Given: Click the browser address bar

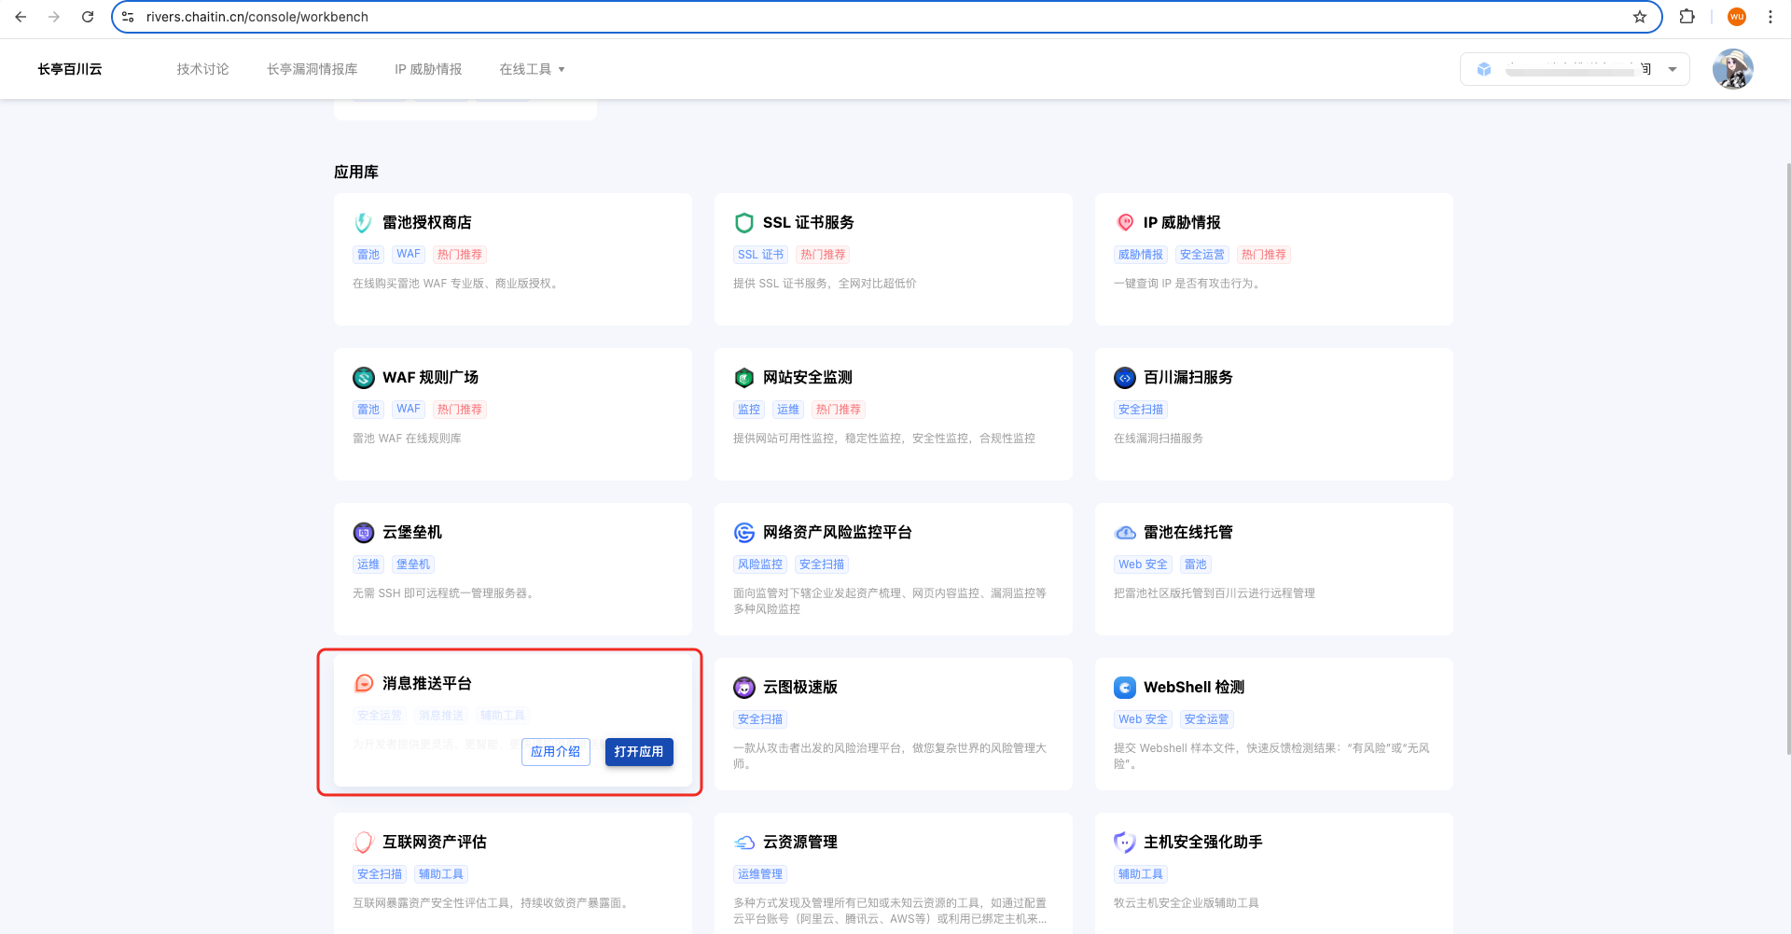Looking at the screenshot, I should tap(840, 17).
